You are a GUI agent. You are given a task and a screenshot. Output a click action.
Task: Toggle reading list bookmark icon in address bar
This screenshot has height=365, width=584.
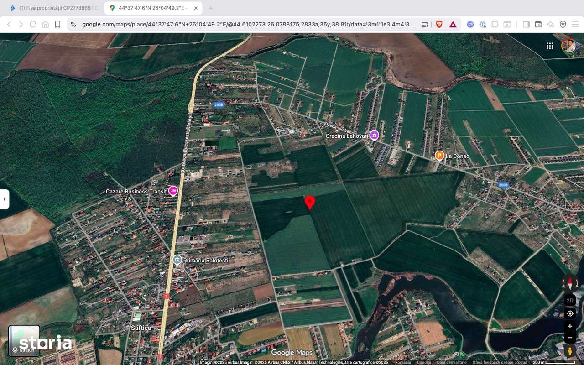click(x=57, y=24)
